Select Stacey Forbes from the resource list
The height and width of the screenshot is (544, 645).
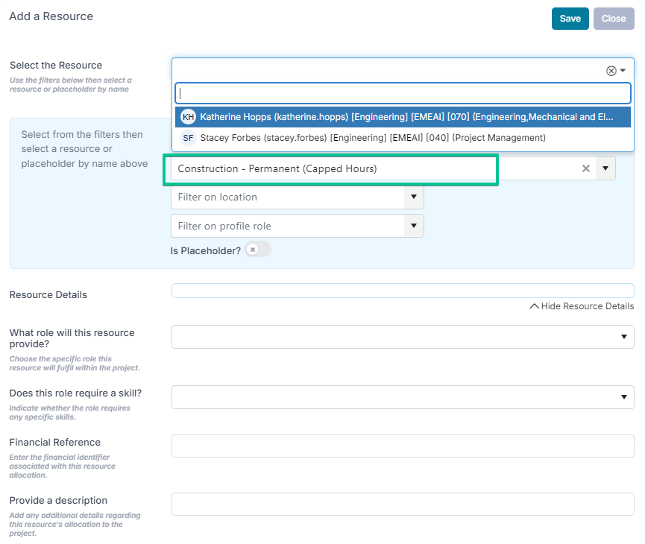(403, 138)
